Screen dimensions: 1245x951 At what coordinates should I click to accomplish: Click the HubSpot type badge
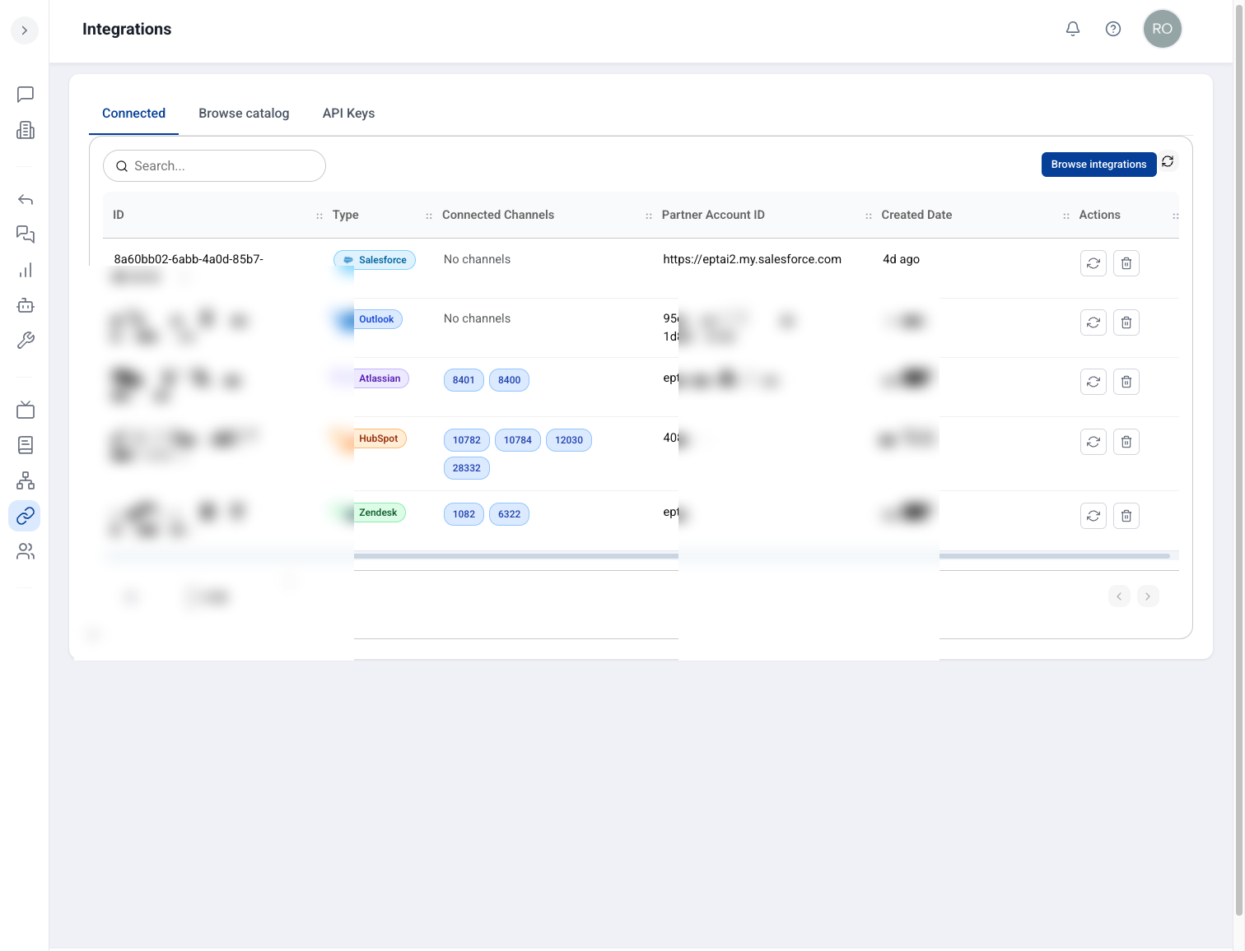click(371, 438)
